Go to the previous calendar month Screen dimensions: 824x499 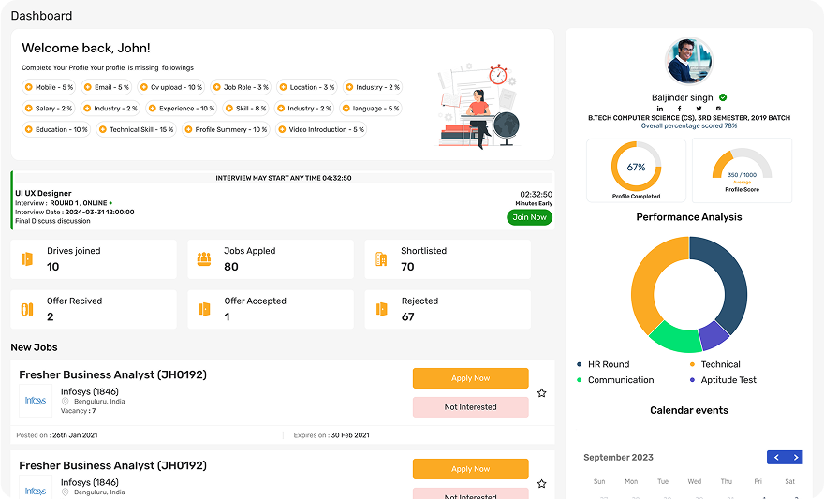[776, 457]
